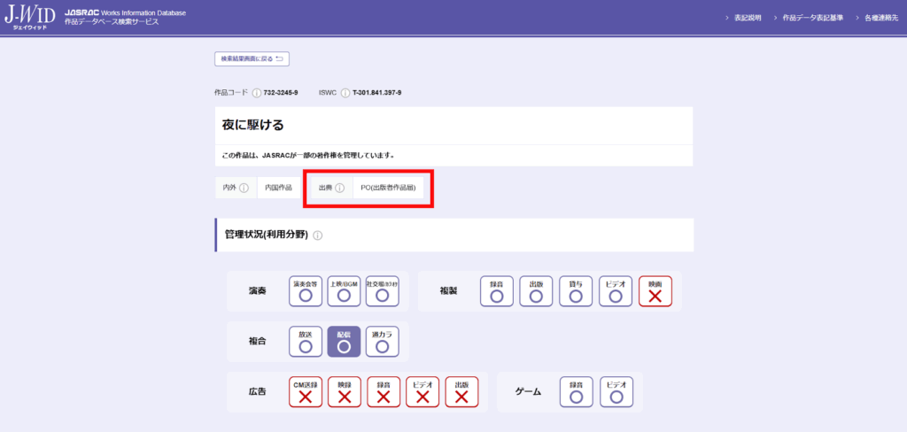Click 検索結果画面に戻る button
This screenshot has height=432, width=907.
click(x=252, y=59)
